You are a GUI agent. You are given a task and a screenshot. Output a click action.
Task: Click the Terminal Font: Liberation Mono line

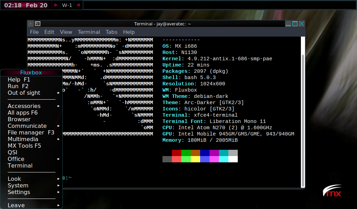click(214, 121)
